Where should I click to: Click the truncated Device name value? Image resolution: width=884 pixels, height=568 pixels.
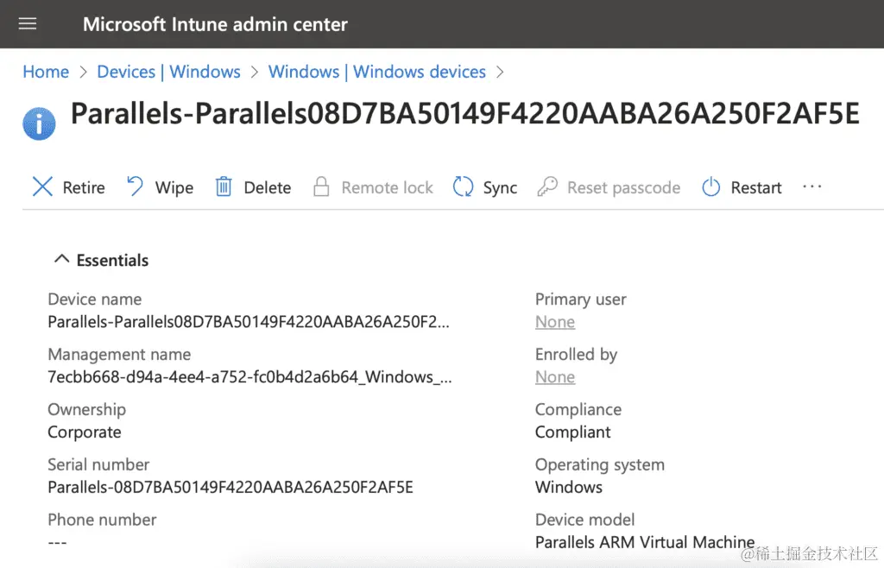click(x=249, y=322)
